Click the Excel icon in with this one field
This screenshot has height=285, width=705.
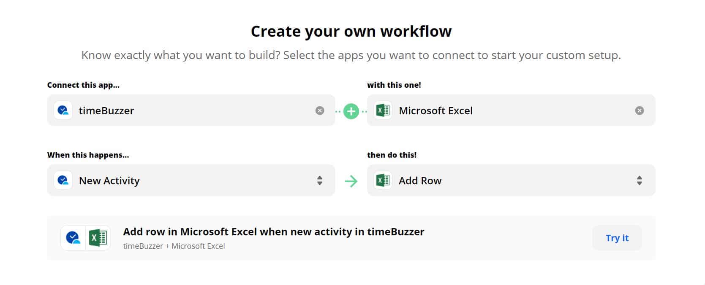coord(383,110)
